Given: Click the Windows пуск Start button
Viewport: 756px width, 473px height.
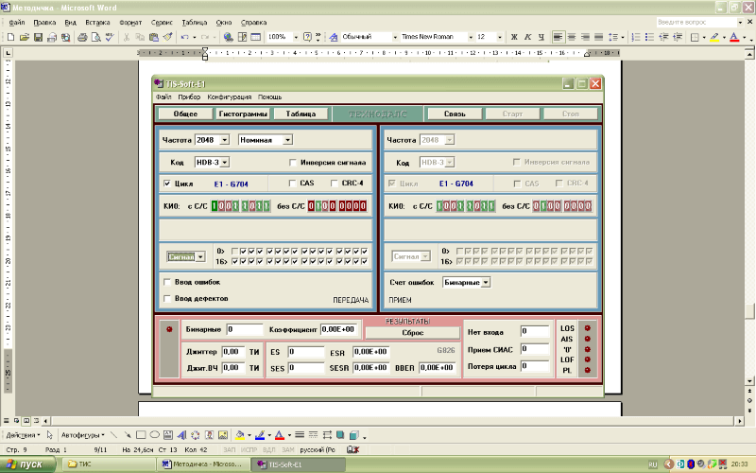Looking at the screenshot, I should coord(28,464).
